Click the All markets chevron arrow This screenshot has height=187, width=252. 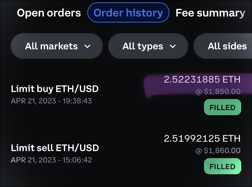[87, 46]
